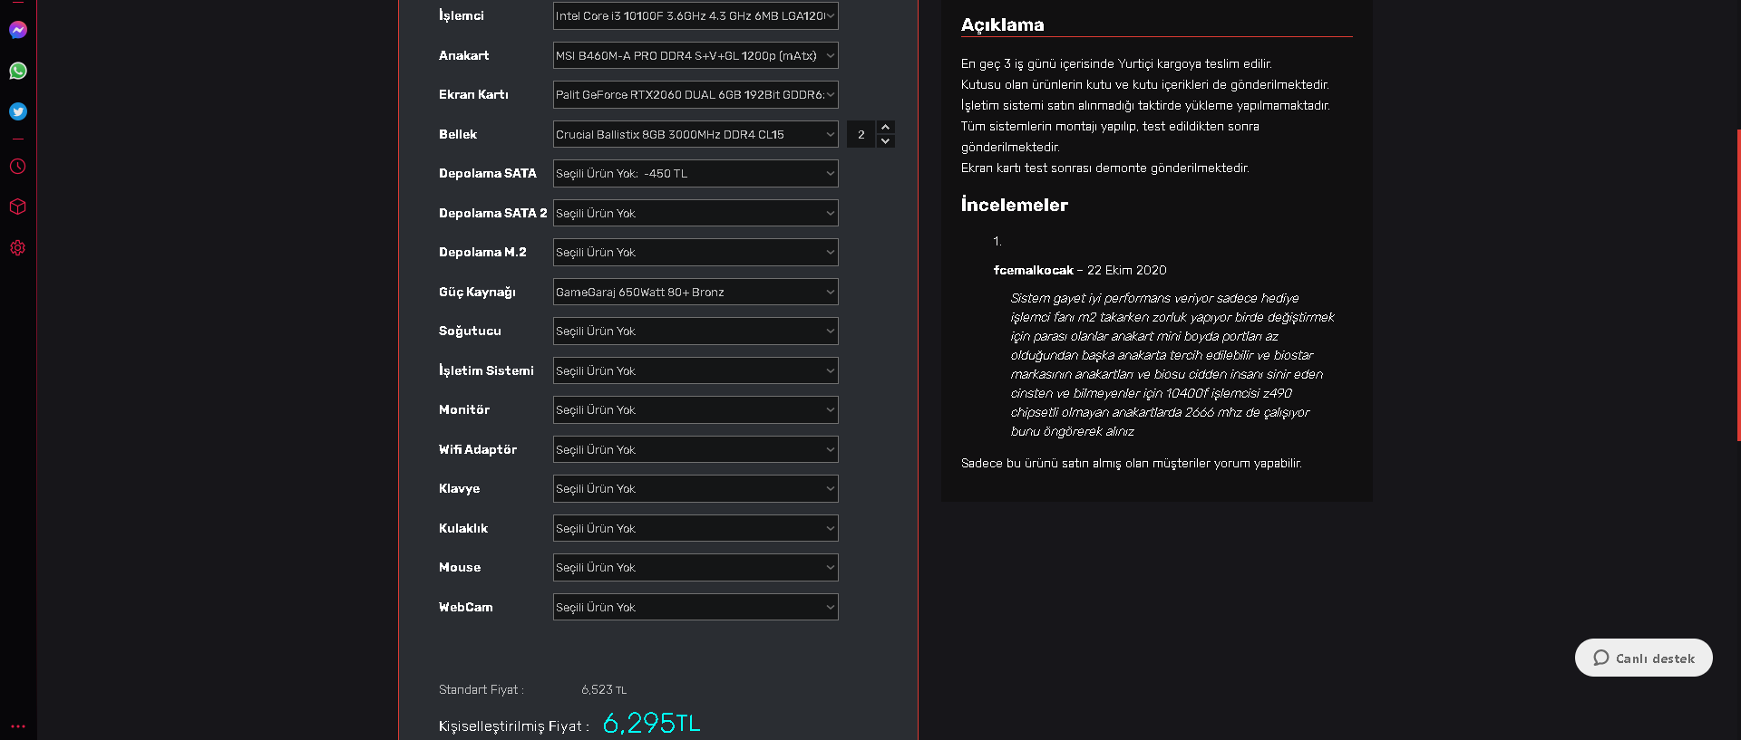Open the Güç Kaynağı power supply dropdown
1741x740 pixels.
695,292
